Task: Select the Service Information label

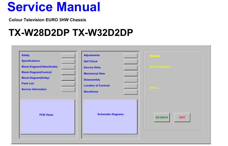Action: pyautogui.click(x=34, y=89)
